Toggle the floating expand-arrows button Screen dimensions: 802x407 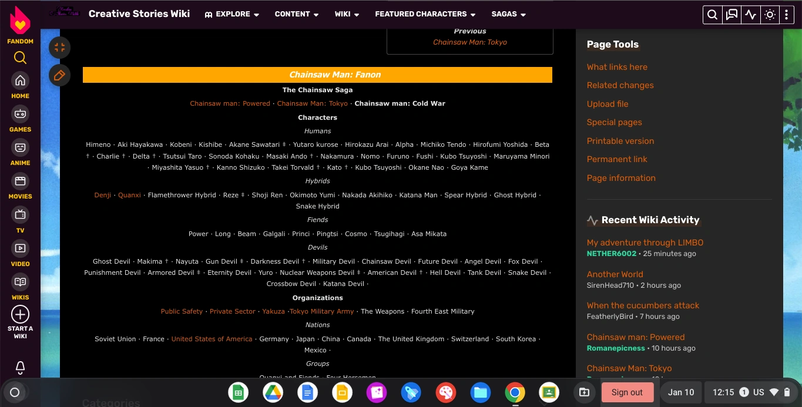(x=59, y=47)
